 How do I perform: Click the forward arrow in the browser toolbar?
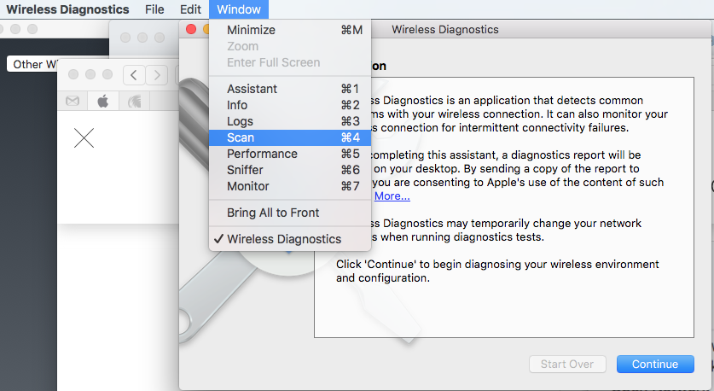155,75
